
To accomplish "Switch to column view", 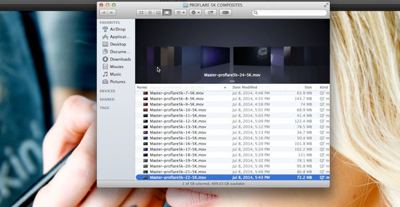I will click(x=158, y=12).
